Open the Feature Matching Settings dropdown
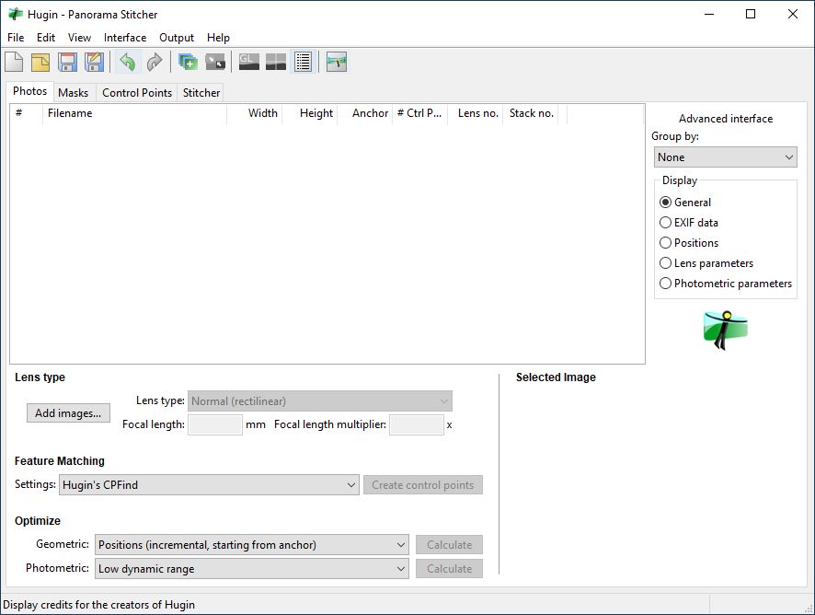 (209, 485)
